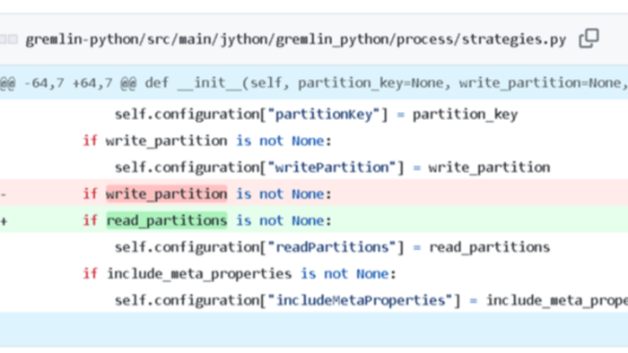Click the line setting configuration["writePartition"]
Image resolution: width=628 pixels, height=353 pixels.
pyautogui.click(x=333, y=168)
